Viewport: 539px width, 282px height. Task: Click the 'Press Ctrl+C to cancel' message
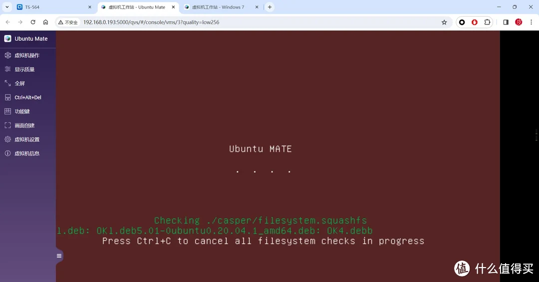pos(264,241)
